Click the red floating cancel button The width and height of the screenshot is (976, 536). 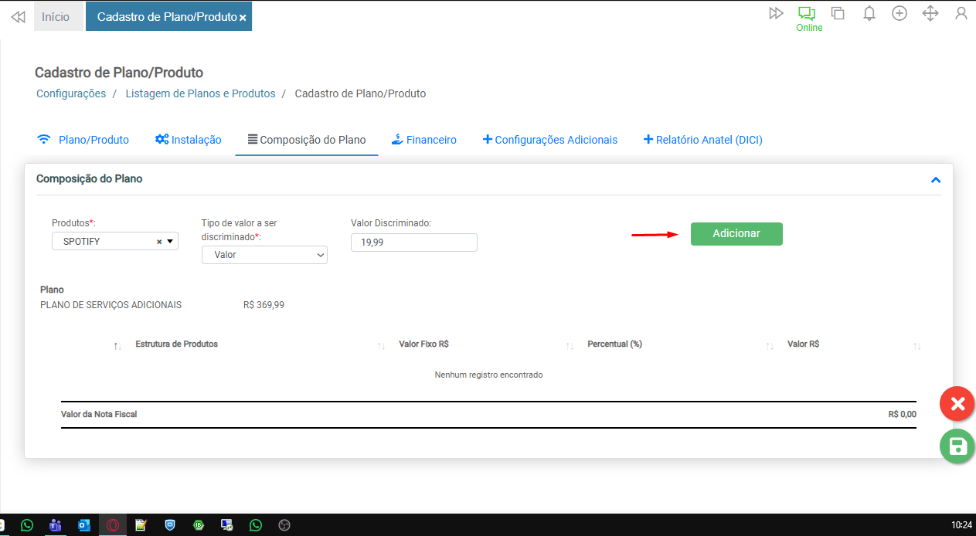(957, 404)
